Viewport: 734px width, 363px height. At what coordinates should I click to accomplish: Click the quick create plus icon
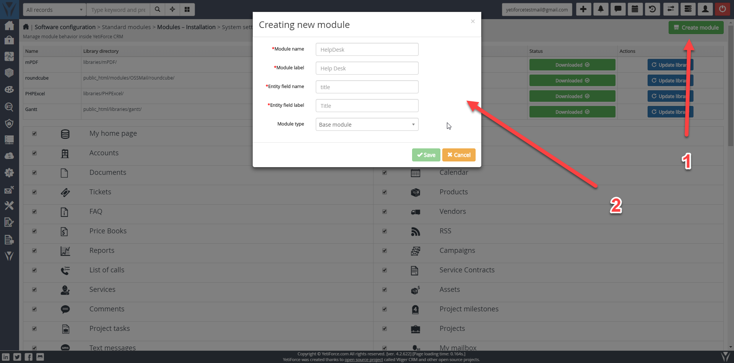coord(583,9)
